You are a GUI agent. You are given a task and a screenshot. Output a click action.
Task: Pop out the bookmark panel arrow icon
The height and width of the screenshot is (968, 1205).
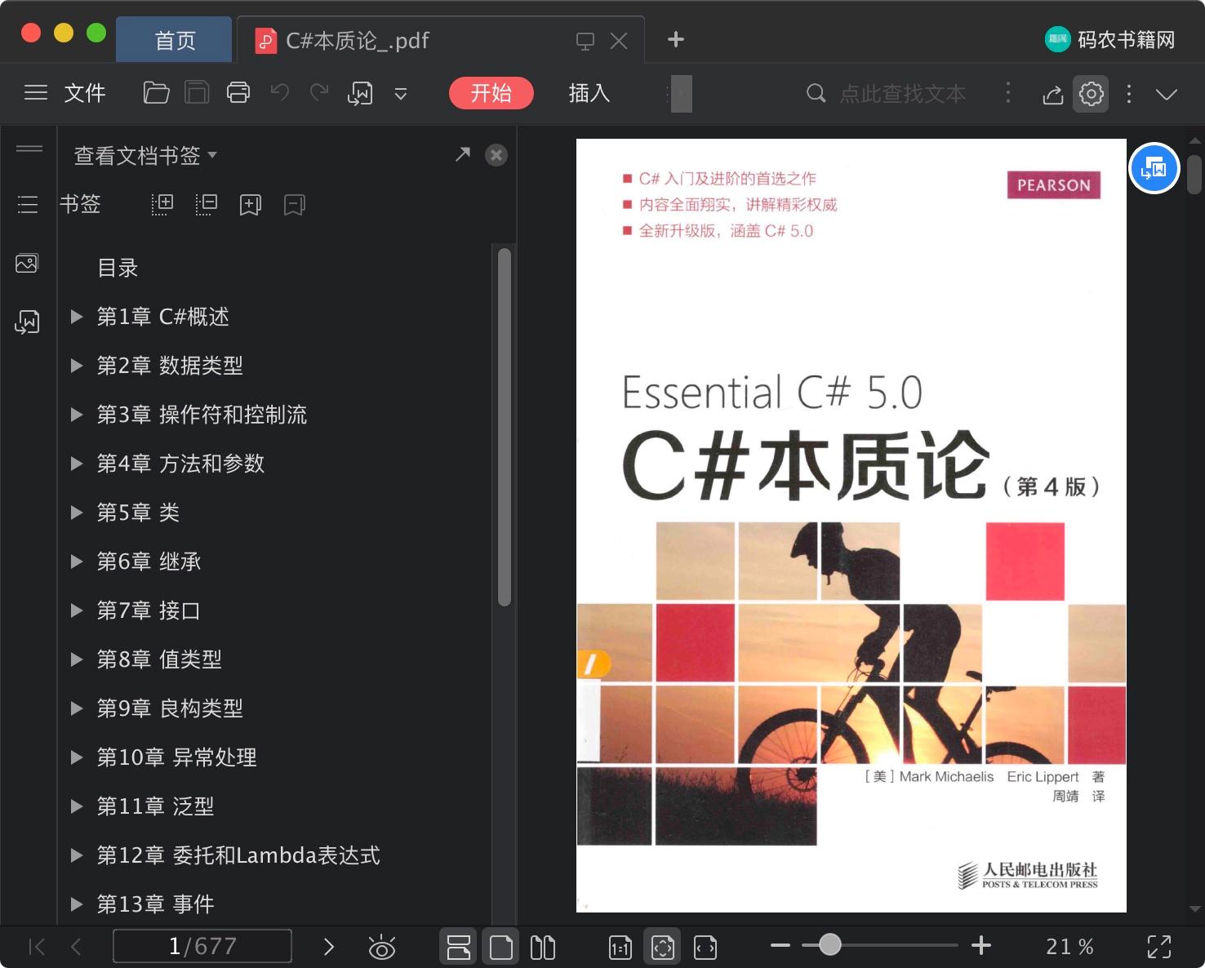tap(463, 153)
